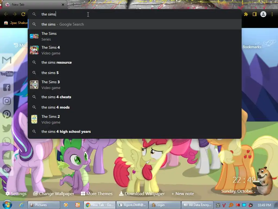Click the 22:49 clock widget
The image size is (278, 209).
pyautogui.click(x=244, y=180)
